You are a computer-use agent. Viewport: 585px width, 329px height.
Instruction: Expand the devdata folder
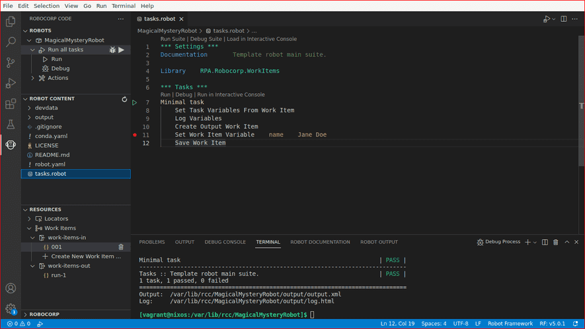pyautogui.click(x=29, y=108)
